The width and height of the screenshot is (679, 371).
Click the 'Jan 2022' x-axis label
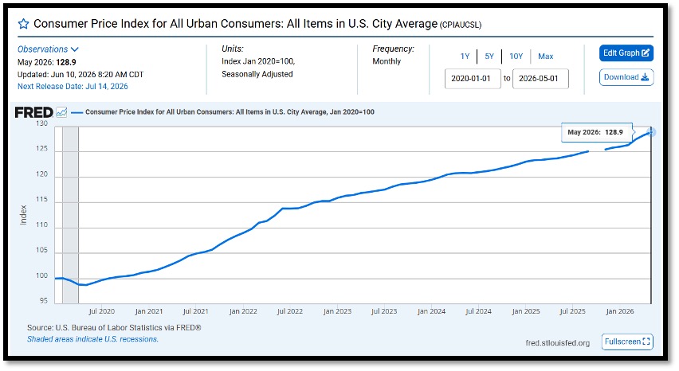click(x=243, y=311)
